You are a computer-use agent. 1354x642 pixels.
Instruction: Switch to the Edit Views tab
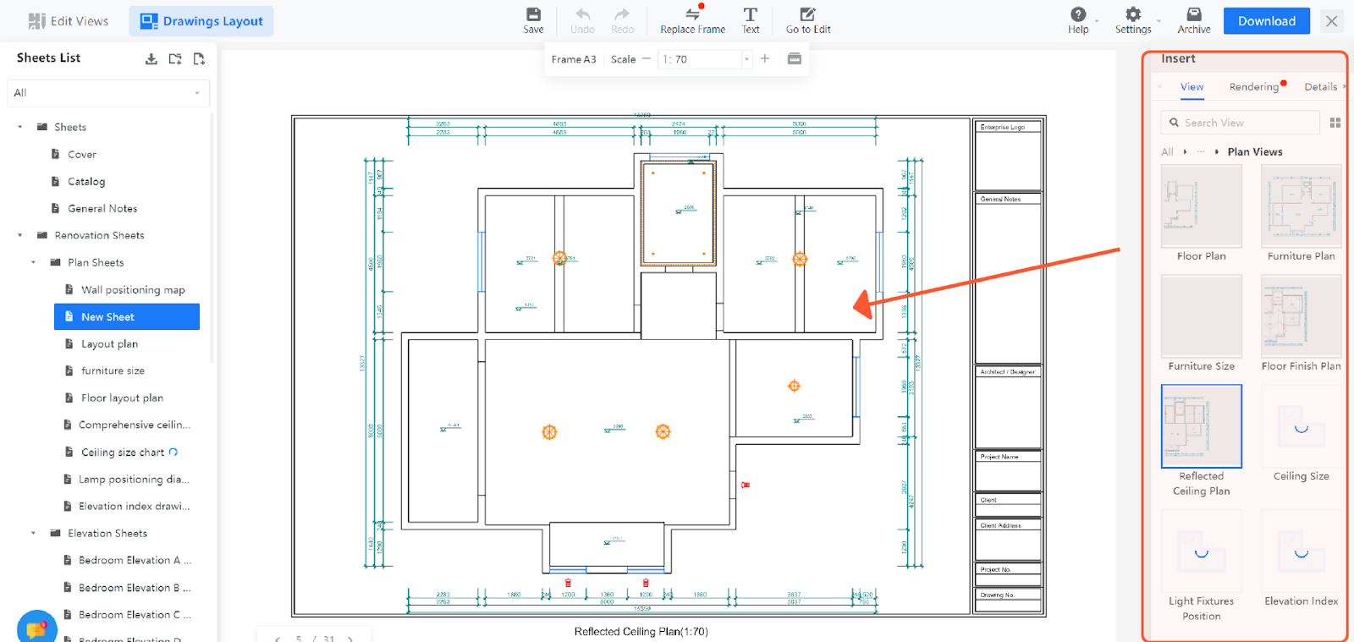69,21
